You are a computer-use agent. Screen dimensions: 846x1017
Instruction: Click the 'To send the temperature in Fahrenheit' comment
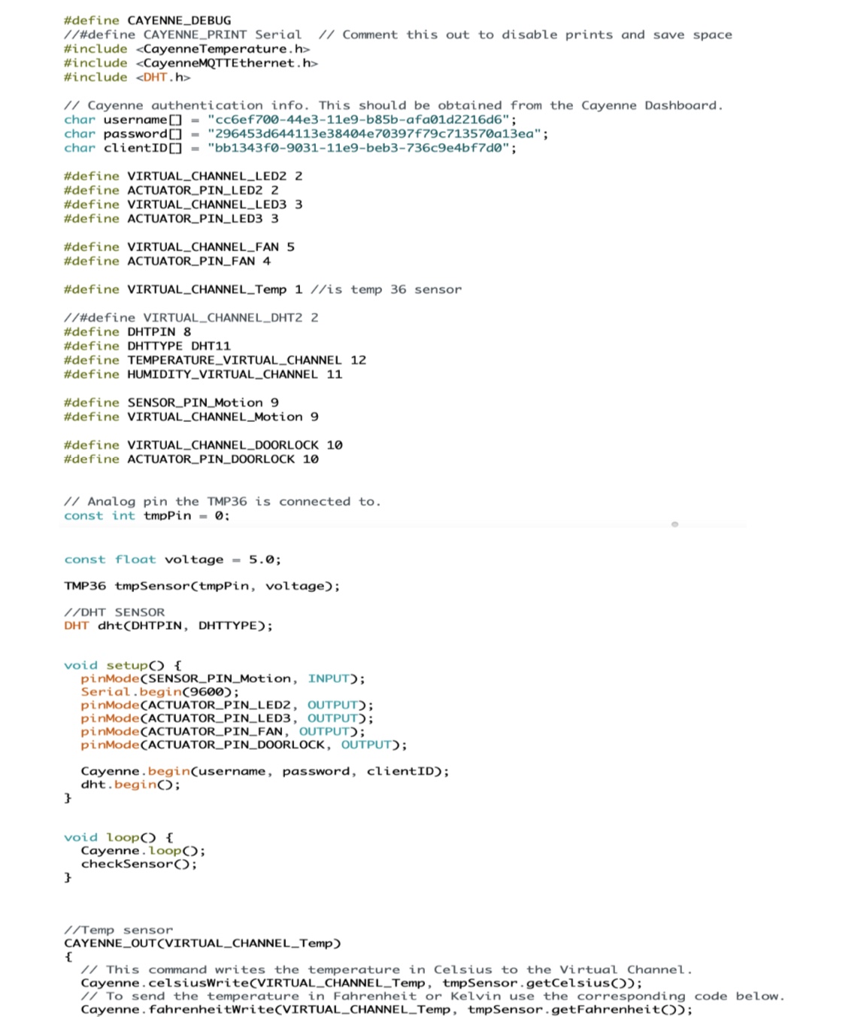tap(433, 997)
